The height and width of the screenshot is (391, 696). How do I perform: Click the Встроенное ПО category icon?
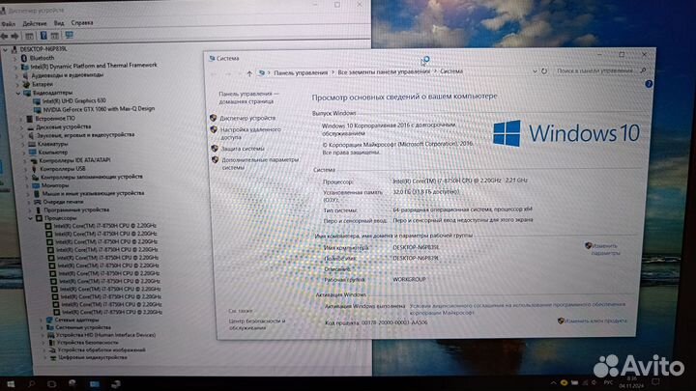coord(29,119)
